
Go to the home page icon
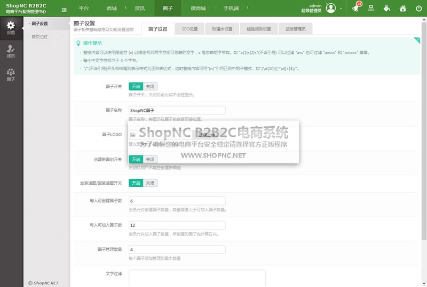tap(403, 9)
